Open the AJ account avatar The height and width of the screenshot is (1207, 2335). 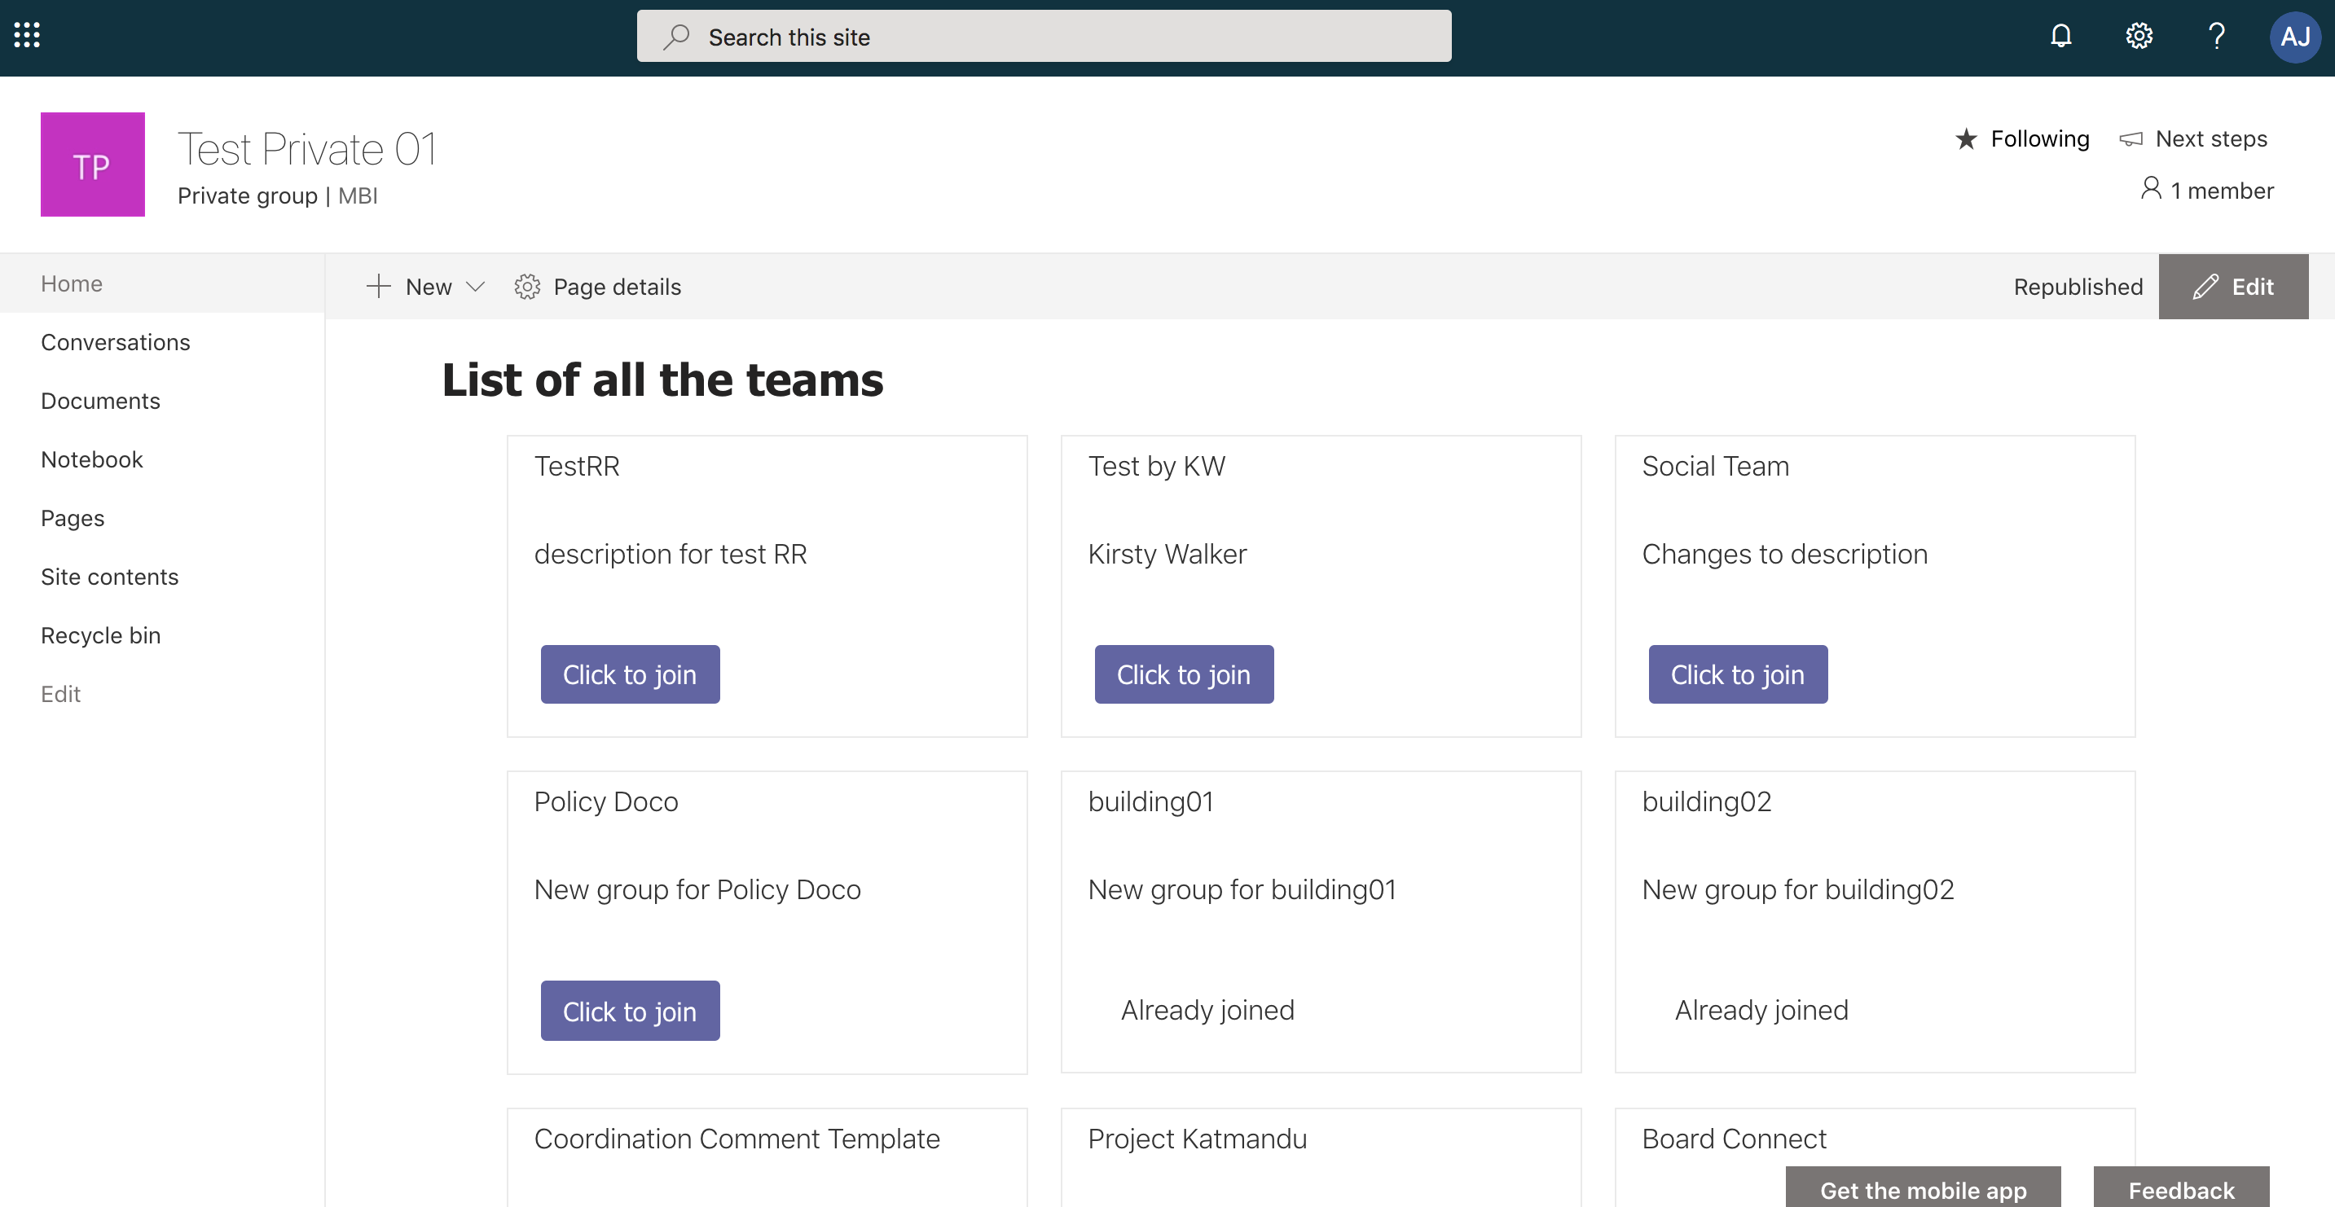[2294, 37]
